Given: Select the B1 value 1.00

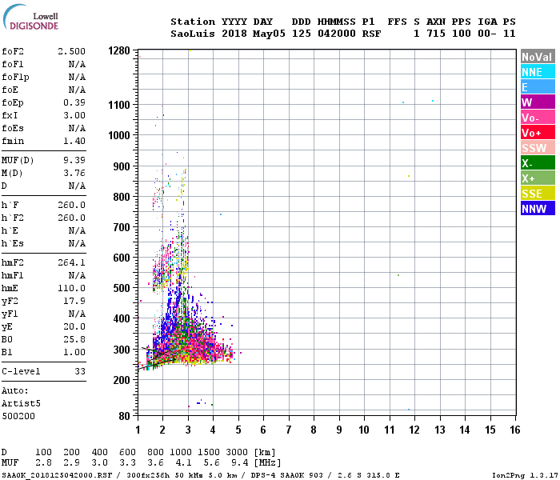Looking at the screenshot, I should tap(74, 352).
